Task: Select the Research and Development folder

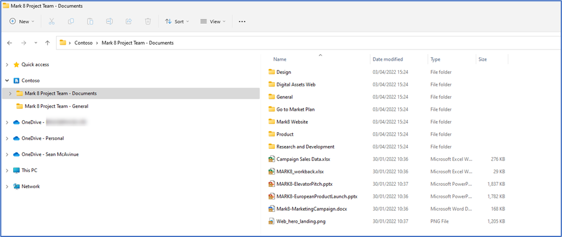Action: tap(301, 146)
